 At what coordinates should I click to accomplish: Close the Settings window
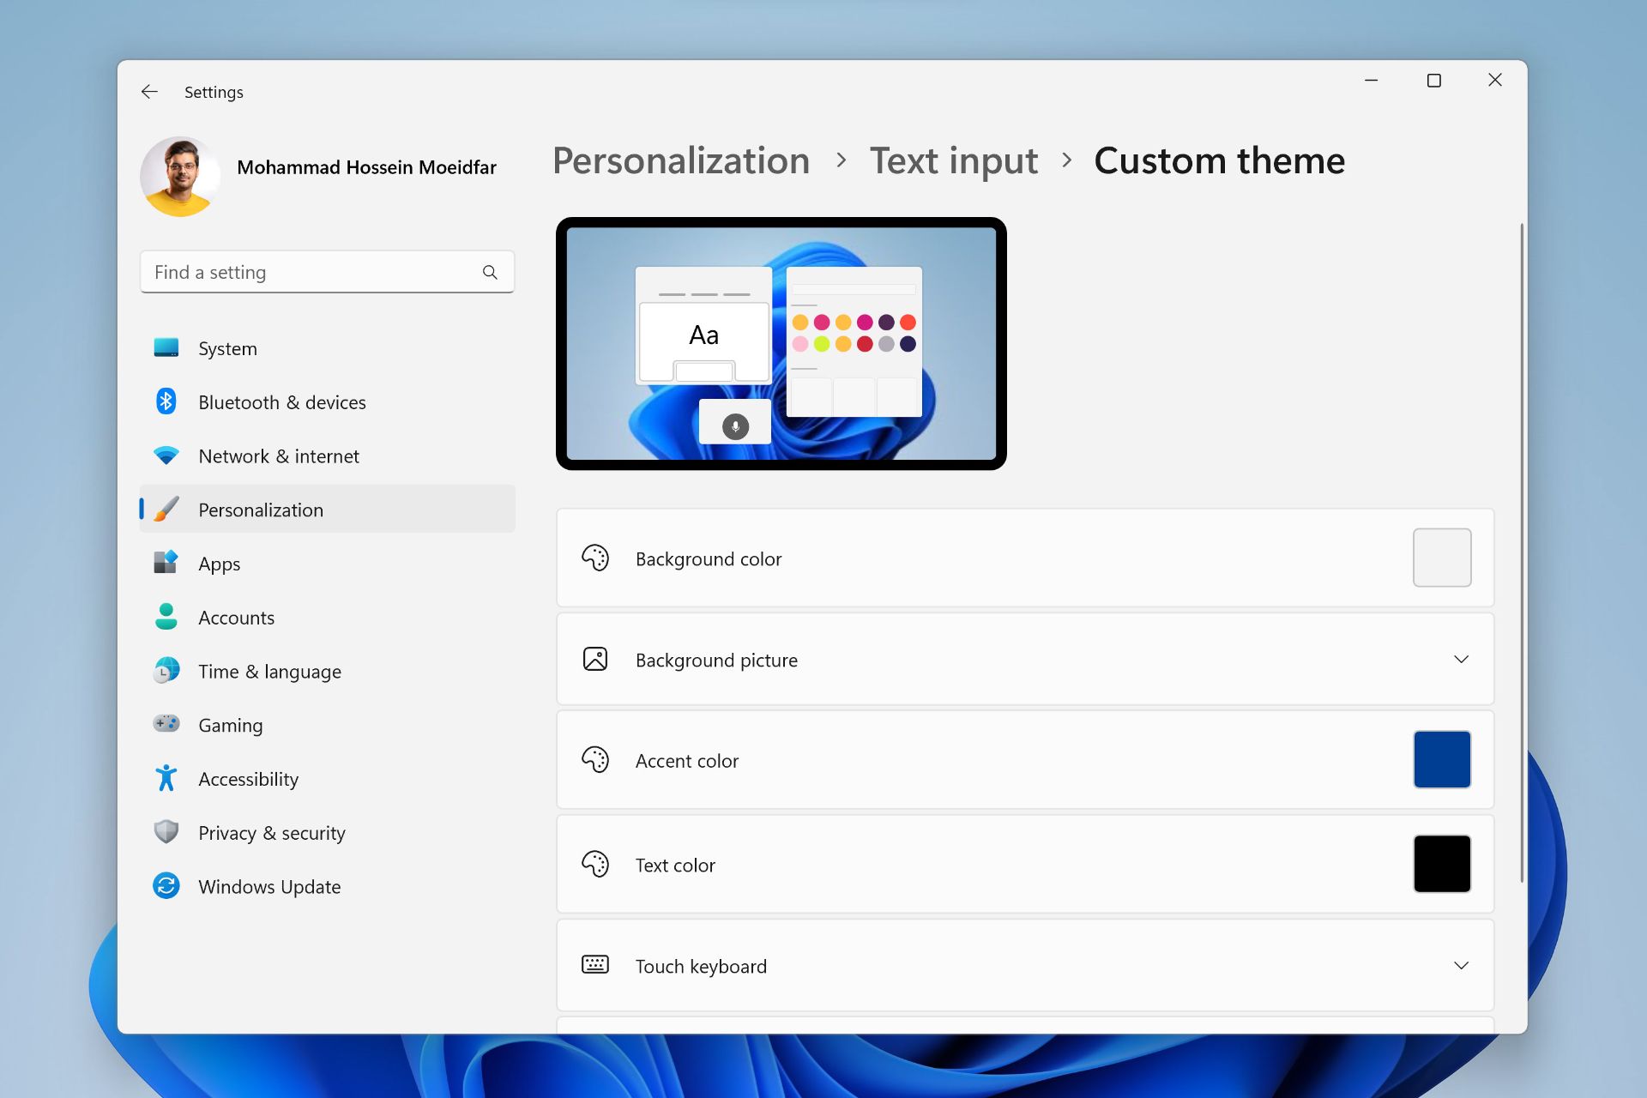[1495, 80]
